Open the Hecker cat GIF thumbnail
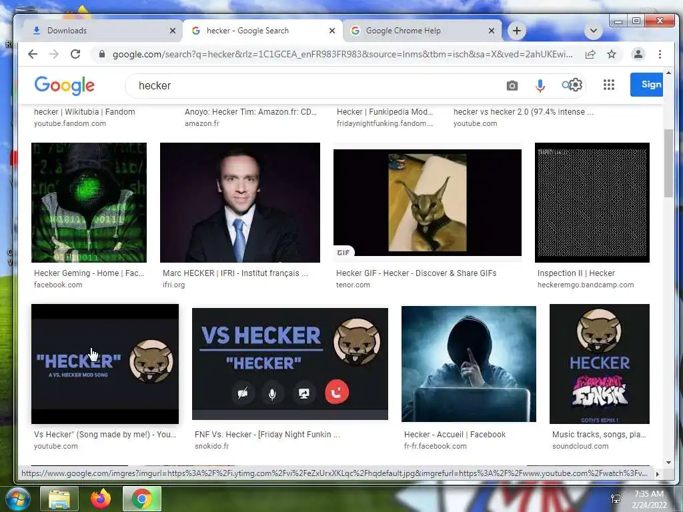 pyautogui.click(x=428, y=203)
